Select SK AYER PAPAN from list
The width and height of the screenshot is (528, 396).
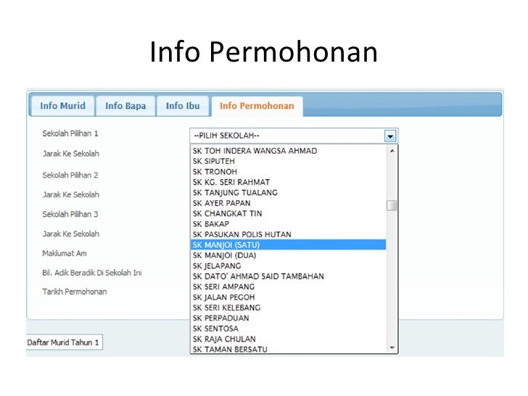point(288,203)
